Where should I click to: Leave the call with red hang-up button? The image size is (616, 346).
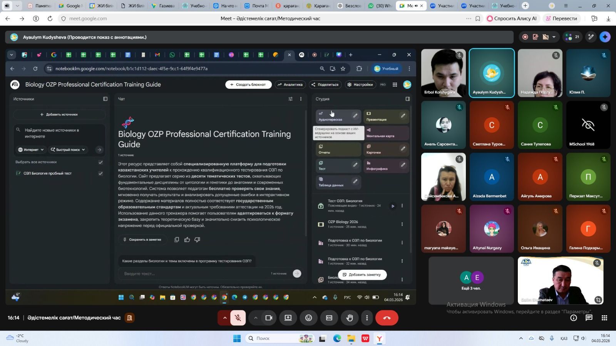pyautogui.click(x=387, y=318)
